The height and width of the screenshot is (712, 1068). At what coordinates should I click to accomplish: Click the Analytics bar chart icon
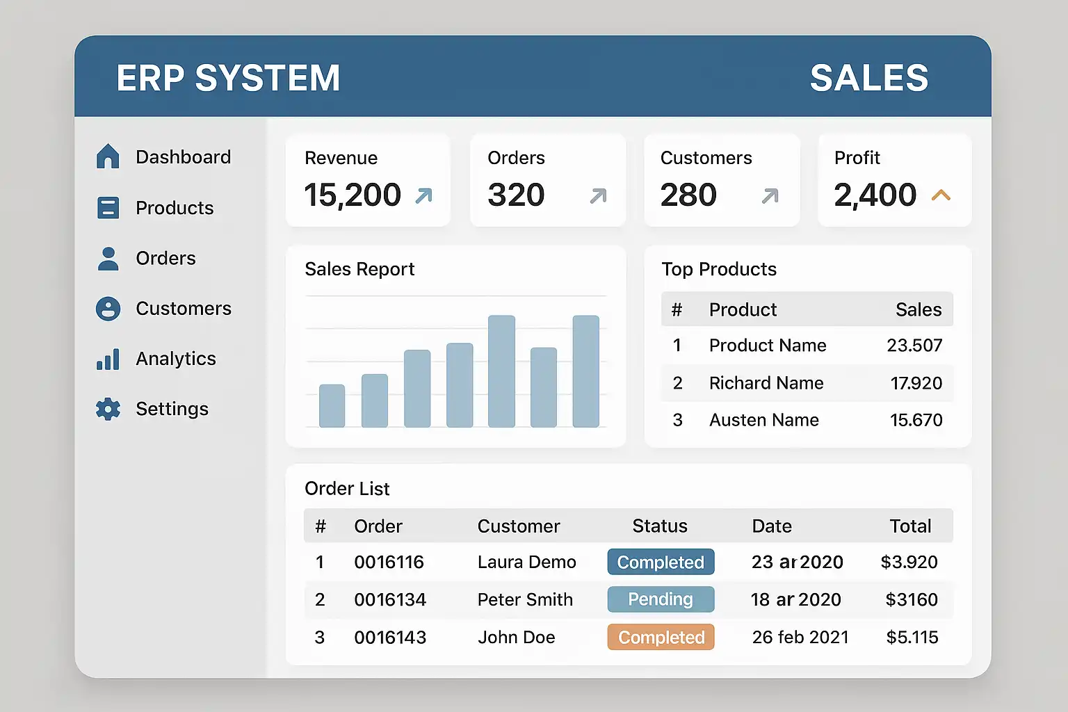(x=108, y=359)
